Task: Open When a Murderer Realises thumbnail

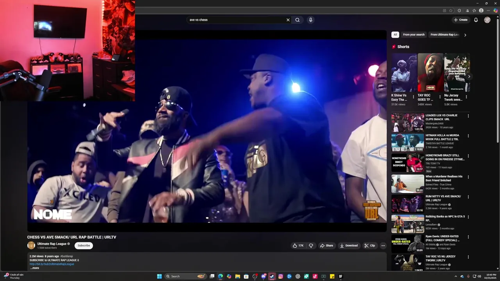Action: click(407, 183)
